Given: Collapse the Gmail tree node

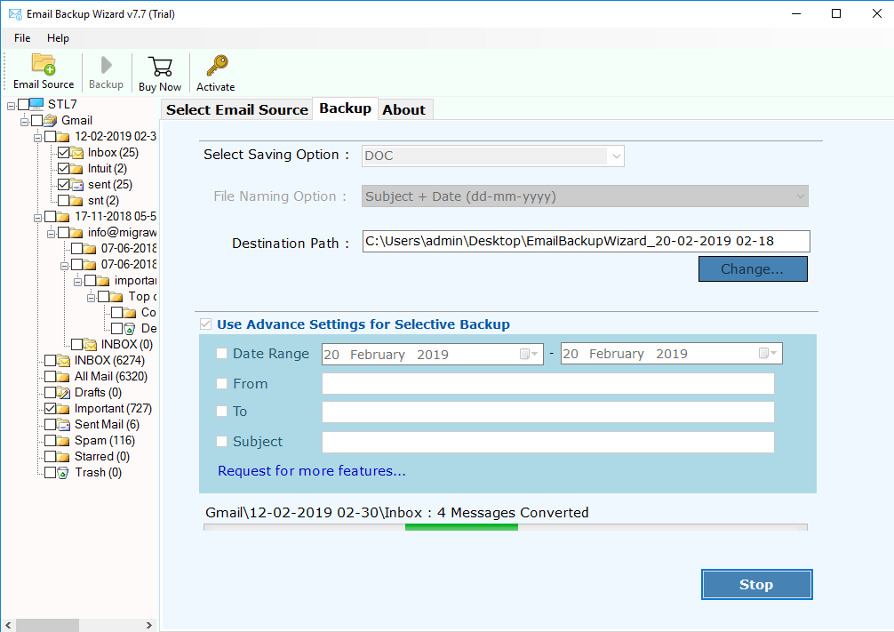Looking at the screenshot, I should click(x=25, y=122).
